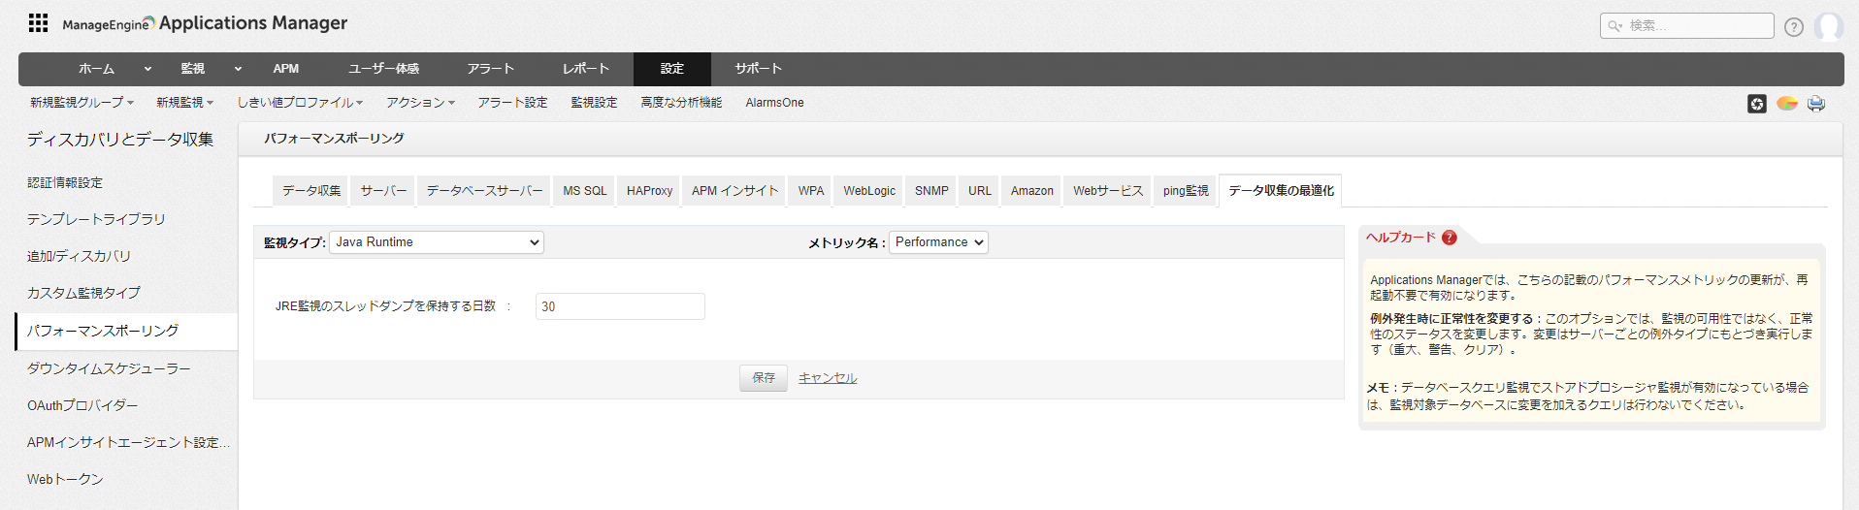Open 監視設定 in the sub menu
Screen dimensions: 1859x510
[x=594, y=103]
